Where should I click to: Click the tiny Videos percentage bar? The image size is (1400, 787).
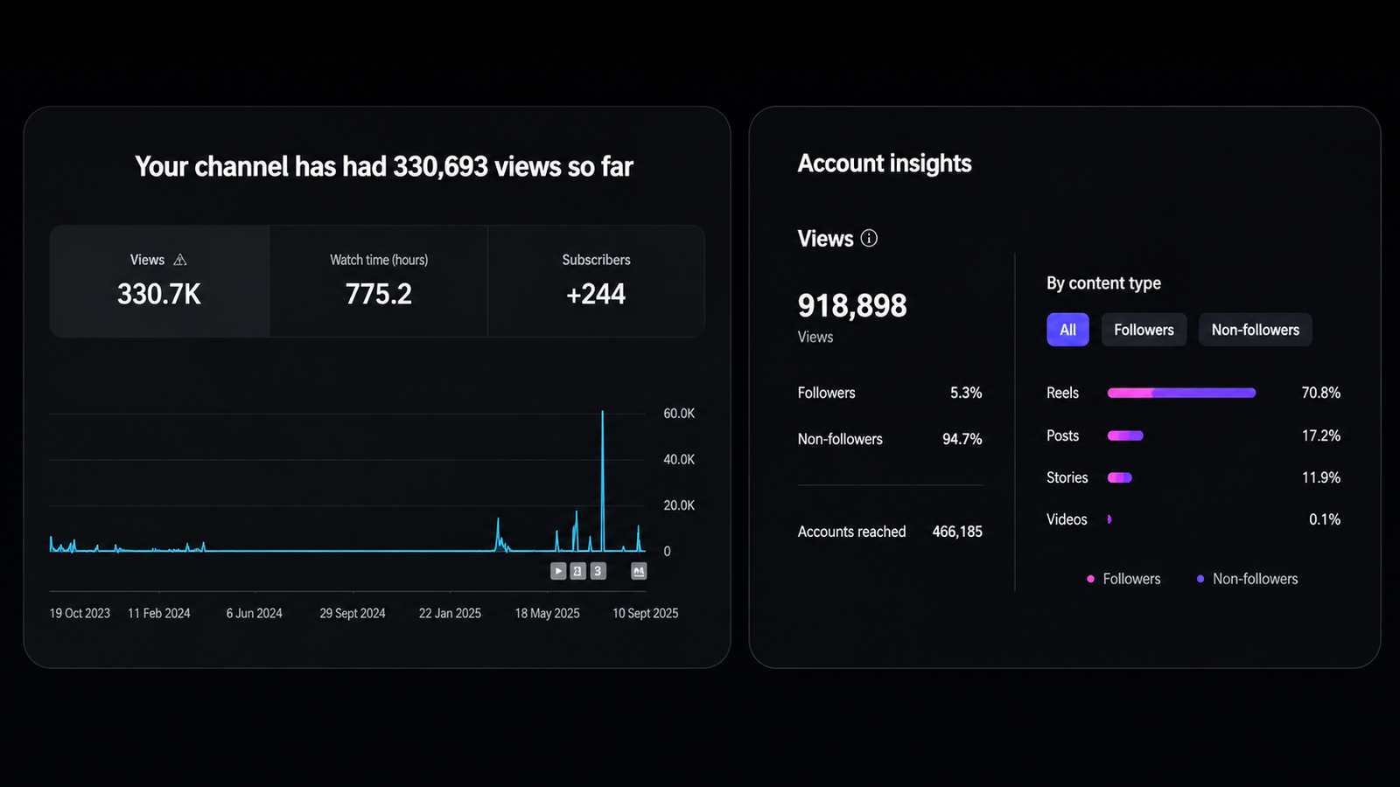(x=1109, y=519)
